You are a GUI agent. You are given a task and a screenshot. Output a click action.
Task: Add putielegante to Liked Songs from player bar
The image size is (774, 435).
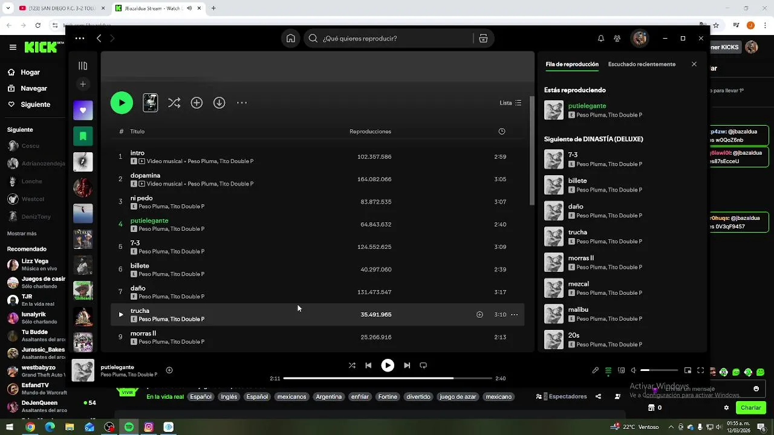click(x=169, y=370)
